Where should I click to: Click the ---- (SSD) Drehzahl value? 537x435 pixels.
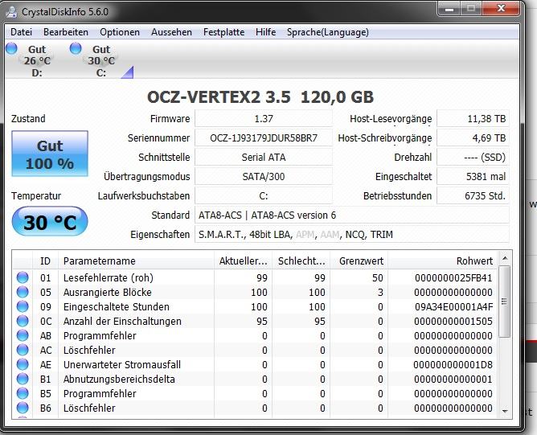473,158
